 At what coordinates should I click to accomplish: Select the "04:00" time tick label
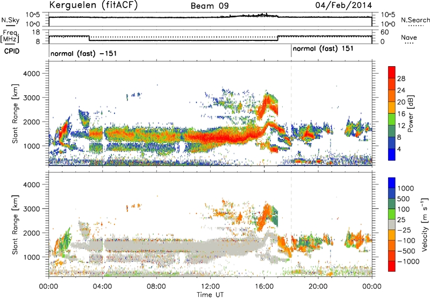click(103, 287)
